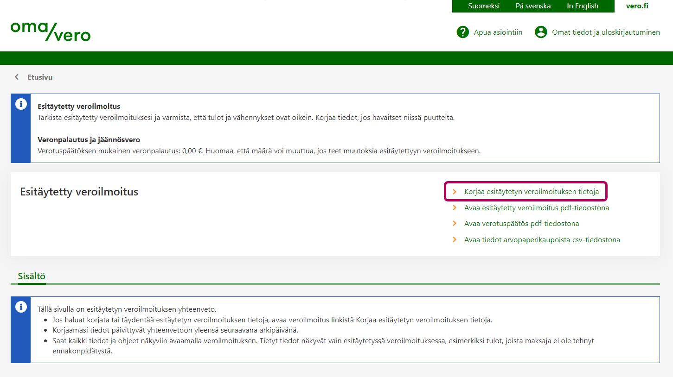Image resolution: width=673 pixels, height=377 pixels.
Task: Open Avaa tiedot arvopaperikaupoista csv-tiedostona text link
Action: 542,240
